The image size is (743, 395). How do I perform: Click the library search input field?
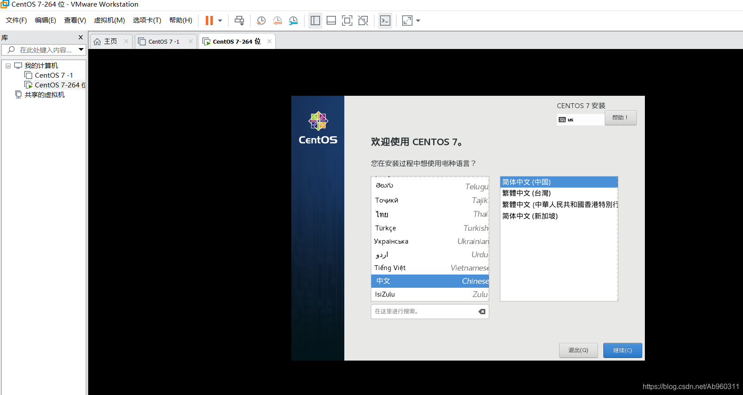[x=43, y=50]
